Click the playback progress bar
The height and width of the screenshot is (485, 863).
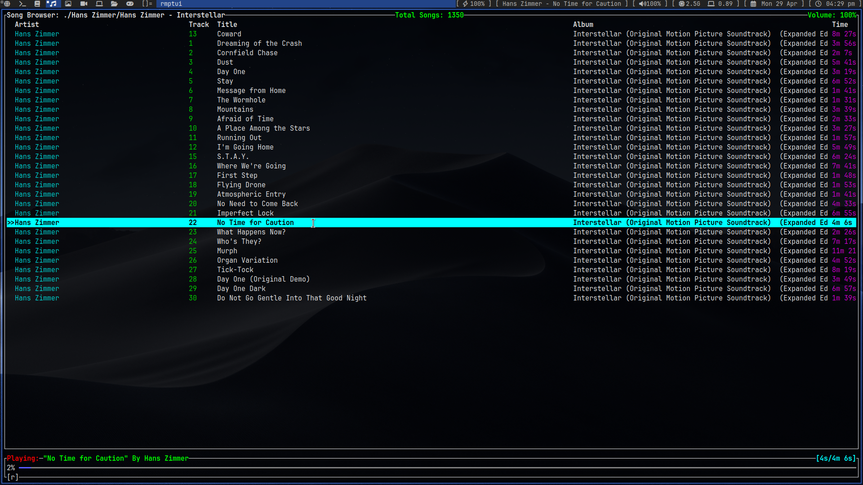(x=436, y=468)
